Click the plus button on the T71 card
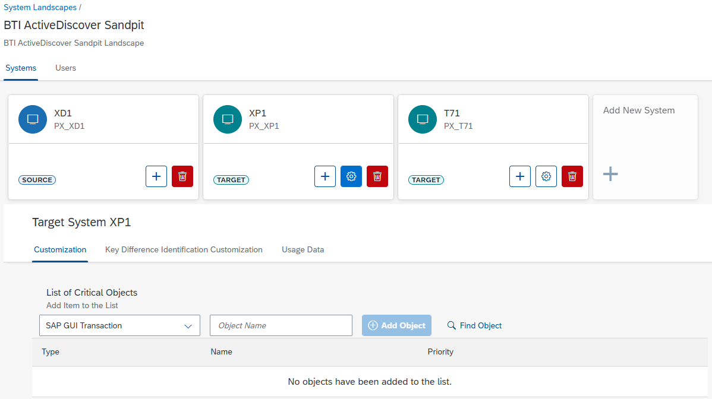The height and width of the screenshot is (399, 712). tap(520, 176)
